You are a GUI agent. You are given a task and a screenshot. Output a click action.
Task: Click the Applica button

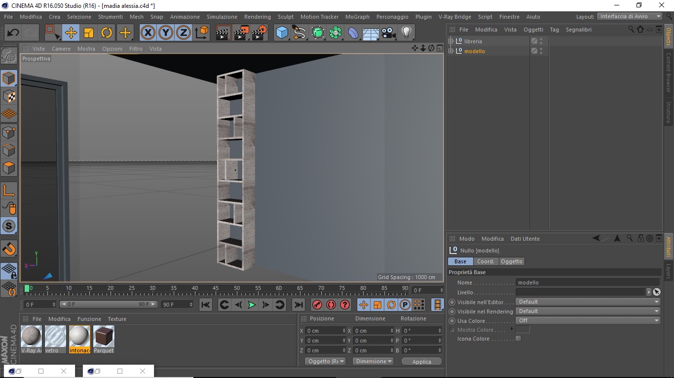click(421, 362)
